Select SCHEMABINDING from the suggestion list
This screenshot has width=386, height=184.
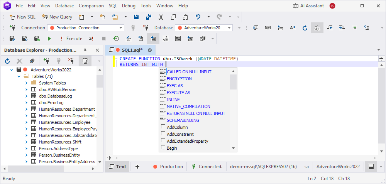click(x=183, y=120)
